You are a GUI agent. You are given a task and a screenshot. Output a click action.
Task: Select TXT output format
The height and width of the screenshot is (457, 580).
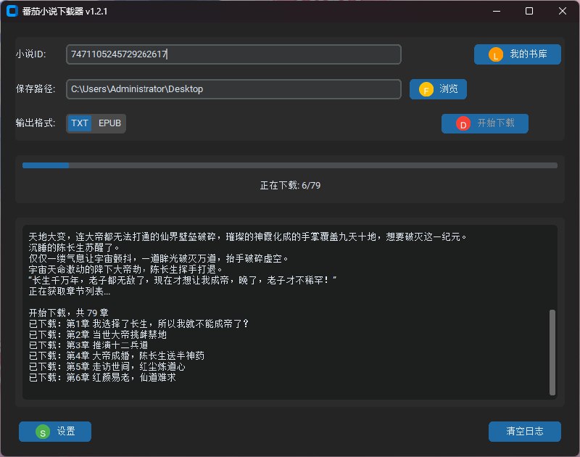click(80, 123)
